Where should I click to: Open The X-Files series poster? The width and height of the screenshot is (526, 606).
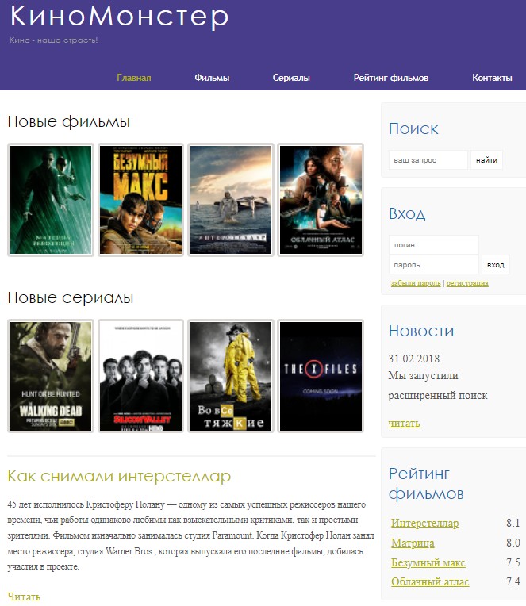point(321,376)
